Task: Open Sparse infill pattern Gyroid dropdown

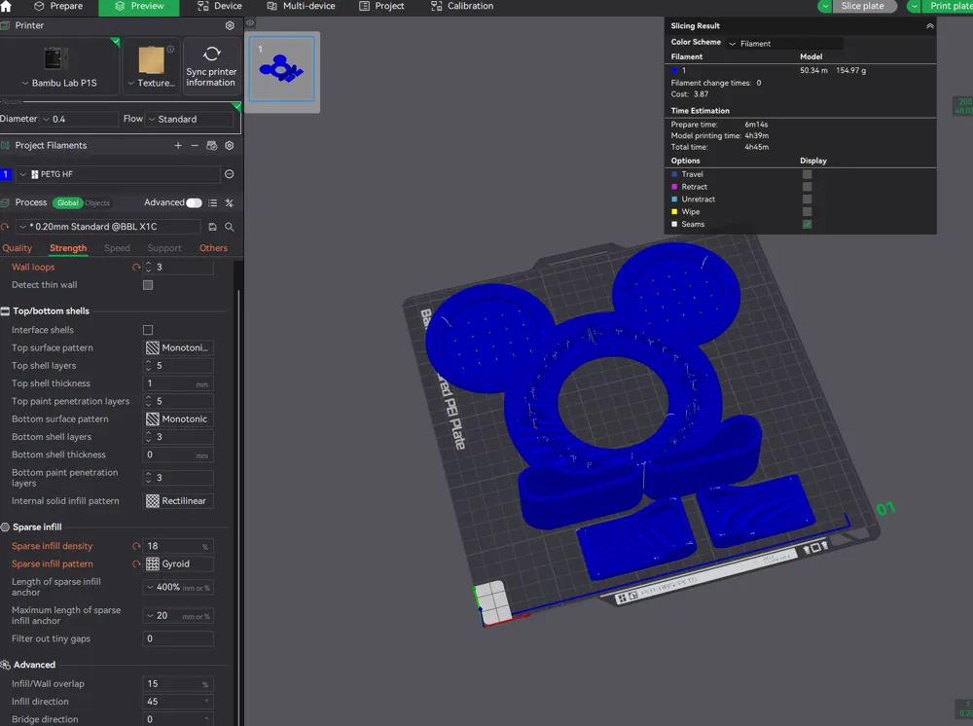Action: point(179,564)
